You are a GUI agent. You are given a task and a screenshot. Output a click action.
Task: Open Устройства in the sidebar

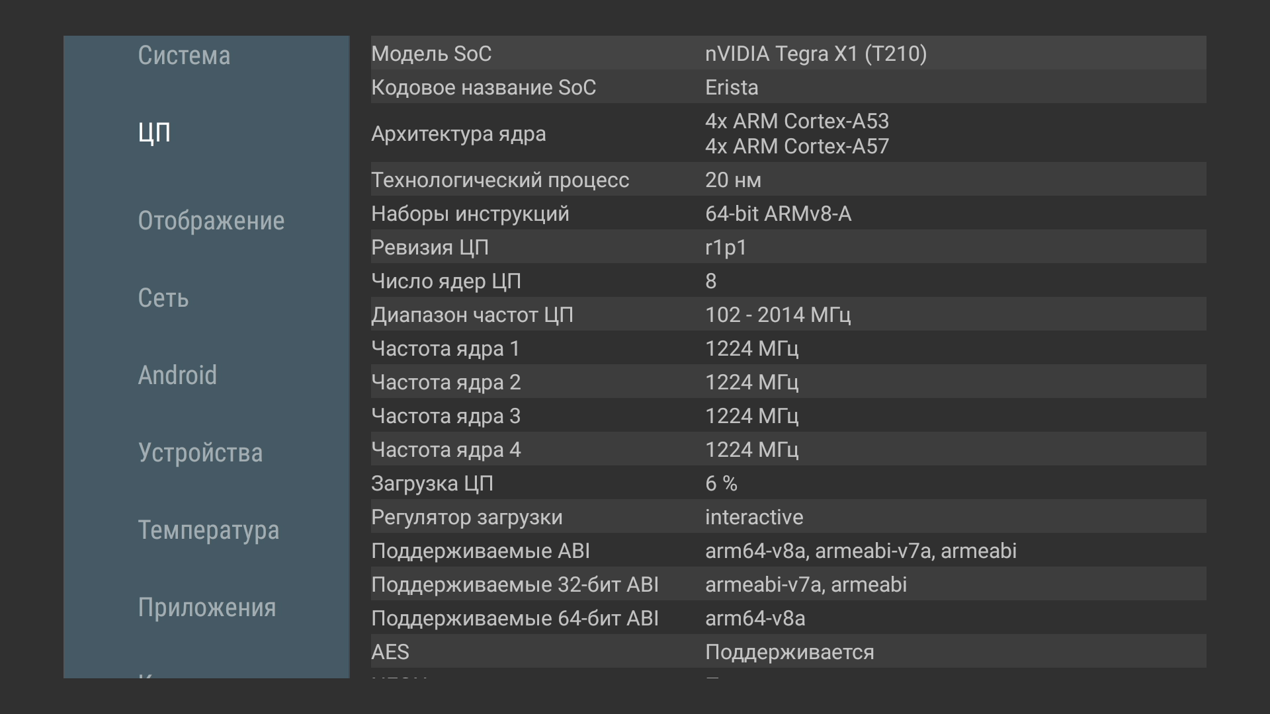point(200,453)
